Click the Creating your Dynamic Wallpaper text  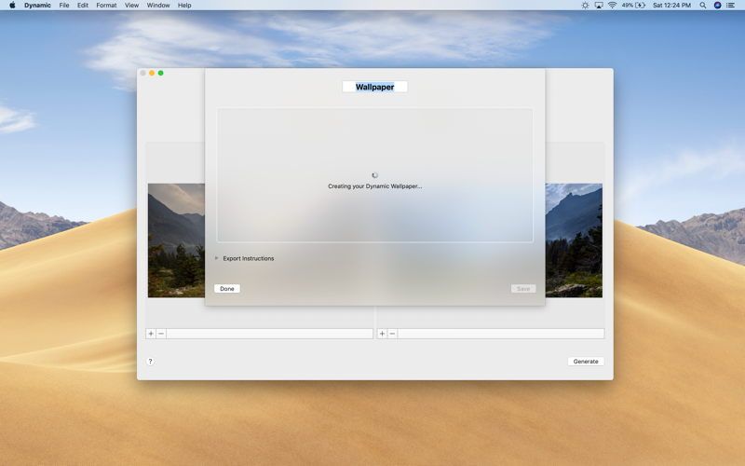375,186
